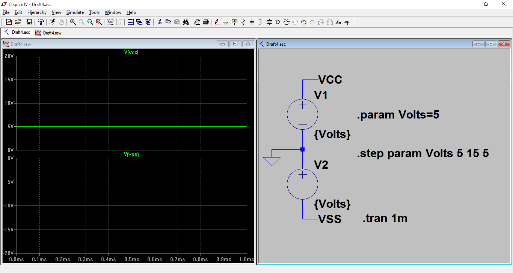Viewport: 513px width, 273px height.
Task: Click the Paste clipboard icon
Action: click(177, 22)
